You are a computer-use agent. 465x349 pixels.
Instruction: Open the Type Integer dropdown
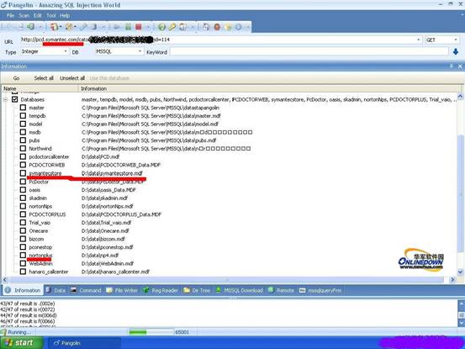45,51
